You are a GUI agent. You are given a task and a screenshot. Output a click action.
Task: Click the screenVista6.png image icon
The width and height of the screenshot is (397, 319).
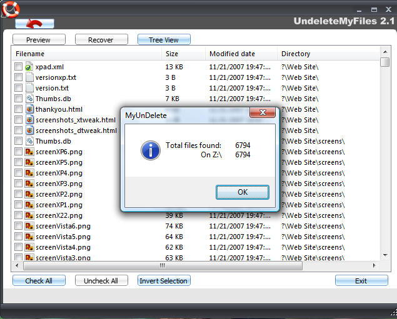tap(29, 226)
